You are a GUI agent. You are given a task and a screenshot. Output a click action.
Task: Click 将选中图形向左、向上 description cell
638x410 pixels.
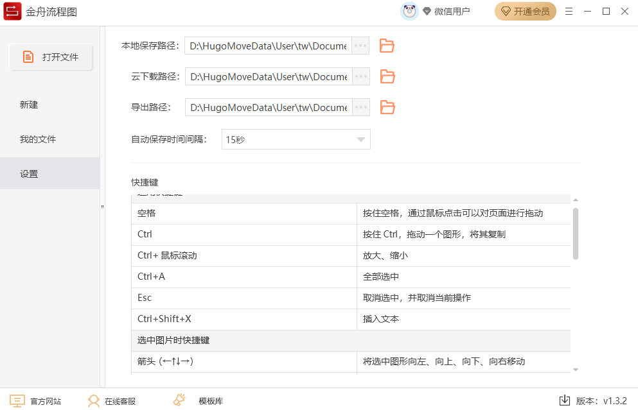464,362
